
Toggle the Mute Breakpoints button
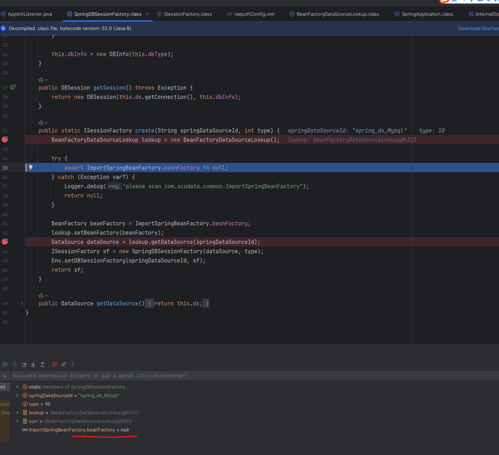[x=64, y=364]
